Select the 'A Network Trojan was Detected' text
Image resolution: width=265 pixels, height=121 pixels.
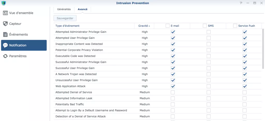[x=76, y=74]
